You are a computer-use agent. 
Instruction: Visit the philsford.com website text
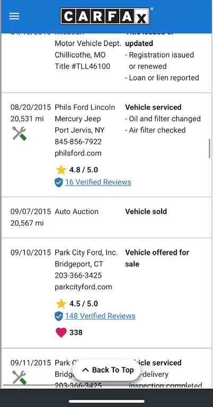tap(78, 153)
